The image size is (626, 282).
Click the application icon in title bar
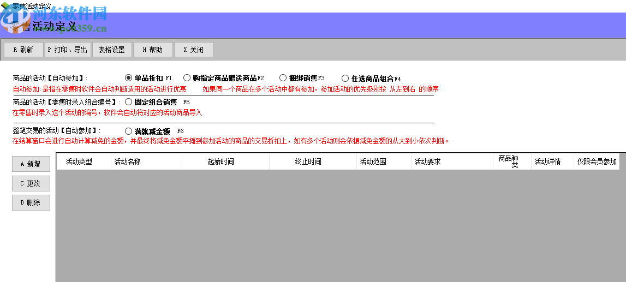[x=6, y=7]
